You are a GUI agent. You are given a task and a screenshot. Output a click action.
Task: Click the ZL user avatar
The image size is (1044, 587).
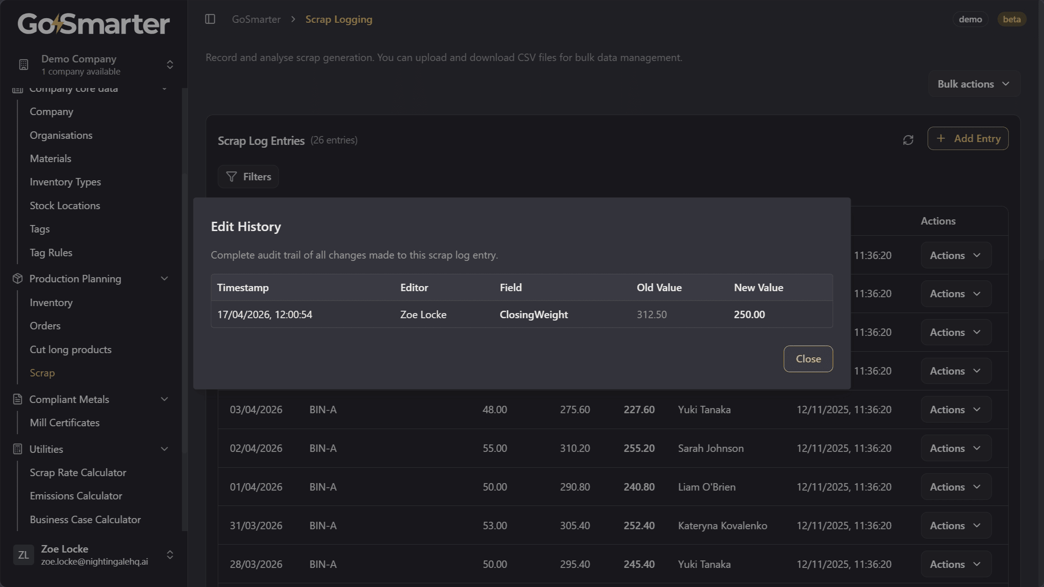tap(23, 554)
